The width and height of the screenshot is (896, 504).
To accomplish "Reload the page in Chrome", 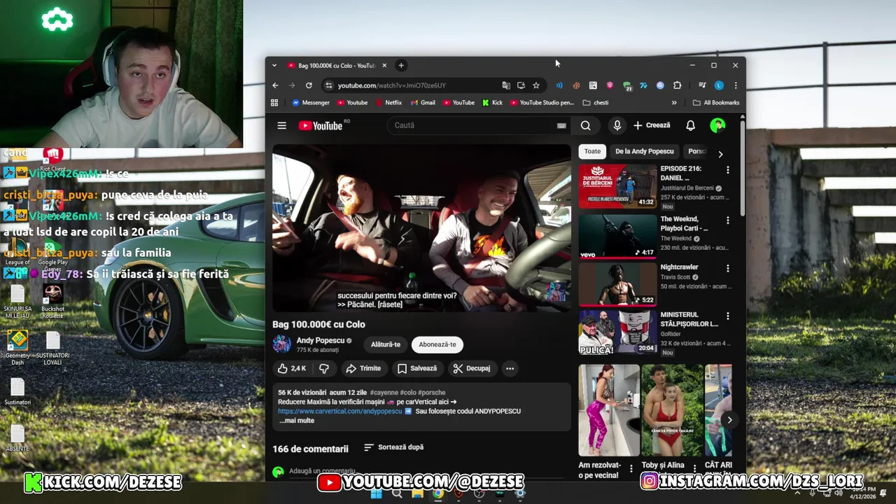I will click(309, 85).
